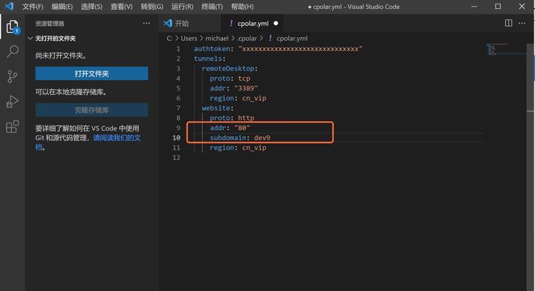The image size is (535, 291).
Task: Open editor more actions ellipsis
Action: point(522,23)
